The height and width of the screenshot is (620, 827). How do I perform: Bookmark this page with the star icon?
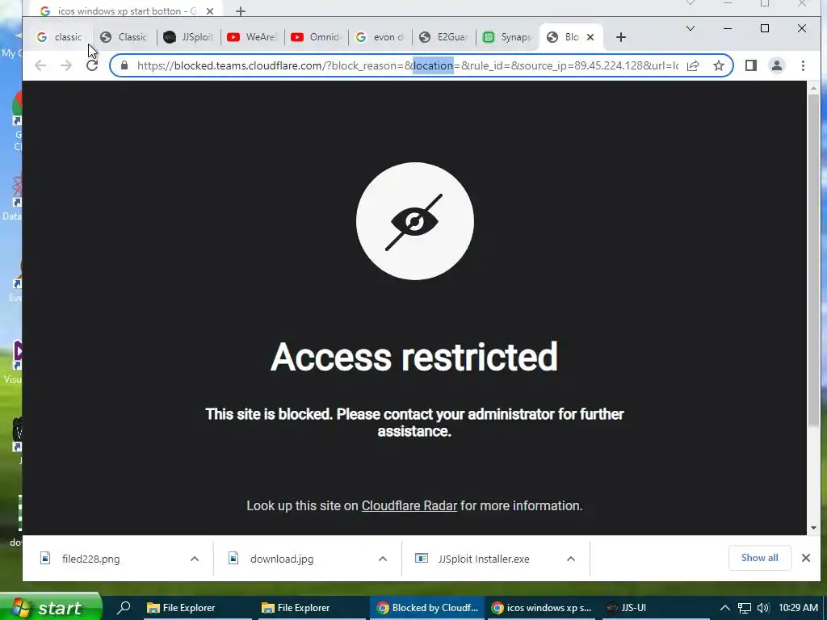point(718,65)
